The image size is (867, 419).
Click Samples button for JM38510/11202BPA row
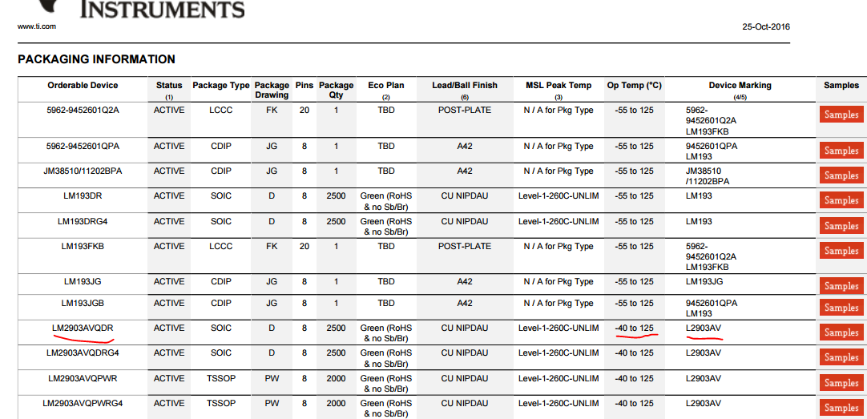tap(841, 175)
